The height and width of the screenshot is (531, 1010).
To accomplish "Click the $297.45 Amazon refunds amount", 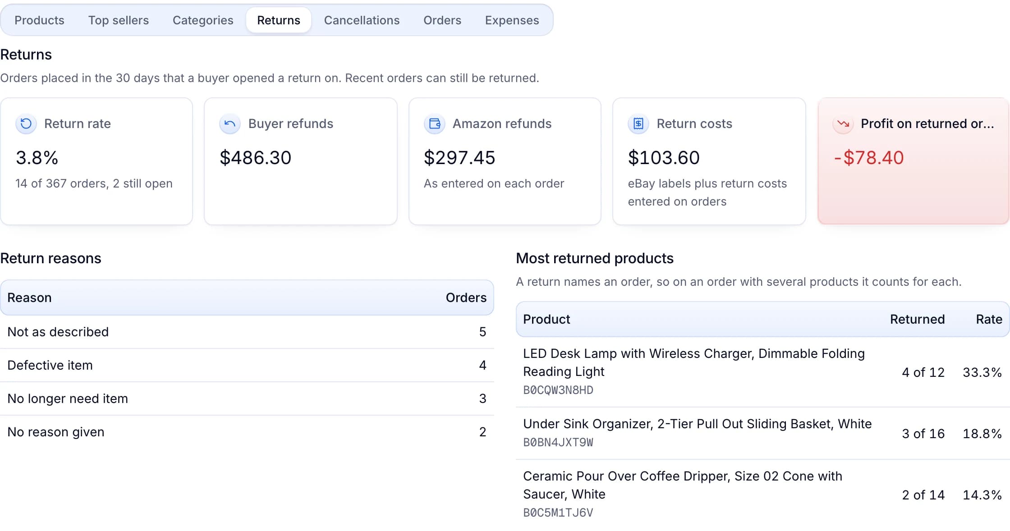I will [x=459, y=158].
